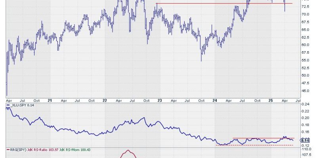Click the 47.5 price axis label

point(305,83)
